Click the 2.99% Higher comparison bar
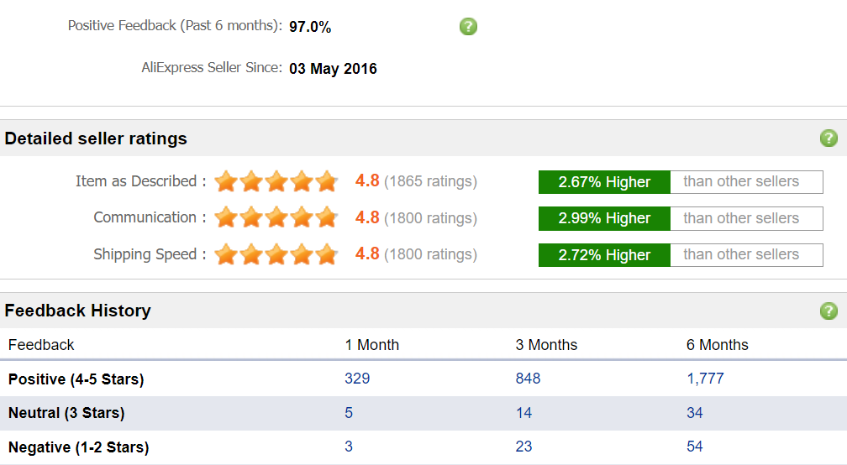Screen dimensions: 847x465 (604, 218)
